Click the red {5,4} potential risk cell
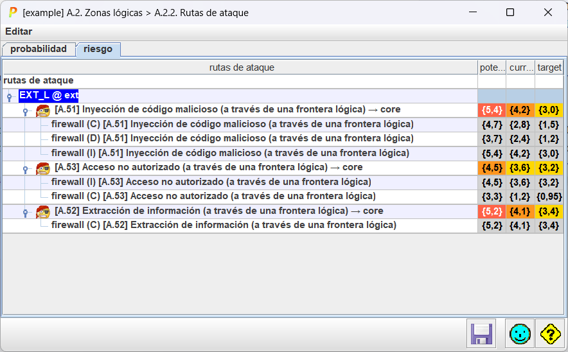Screen dimensions: 568x352 [x=492, y=110]
